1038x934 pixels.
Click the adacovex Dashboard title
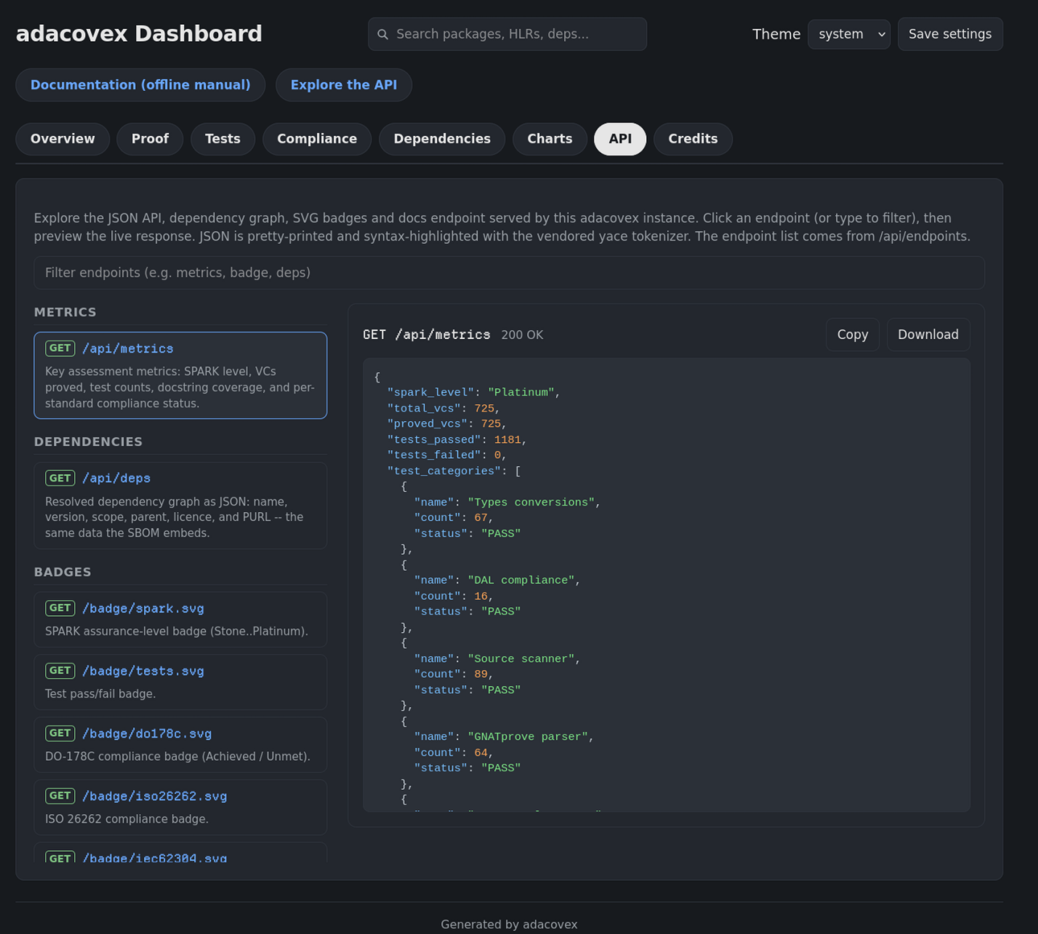(139, 33)
